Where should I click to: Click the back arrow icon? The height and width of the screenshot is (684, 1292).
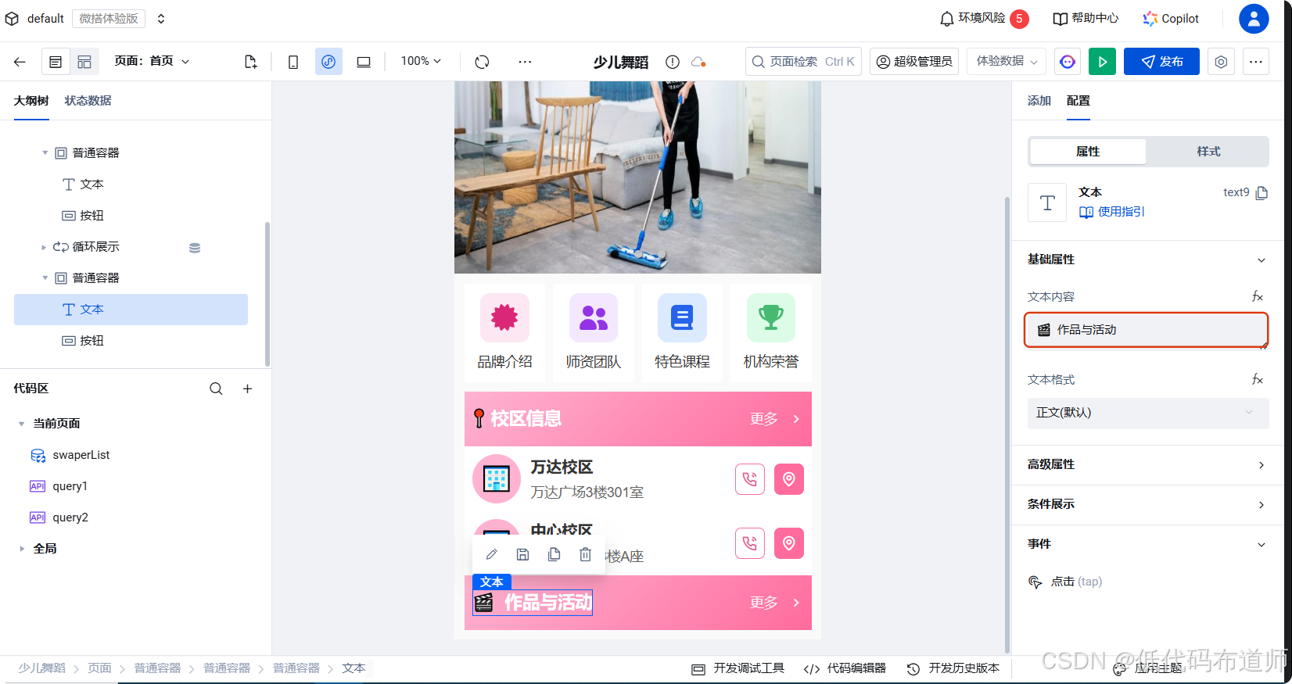[20, 62]
